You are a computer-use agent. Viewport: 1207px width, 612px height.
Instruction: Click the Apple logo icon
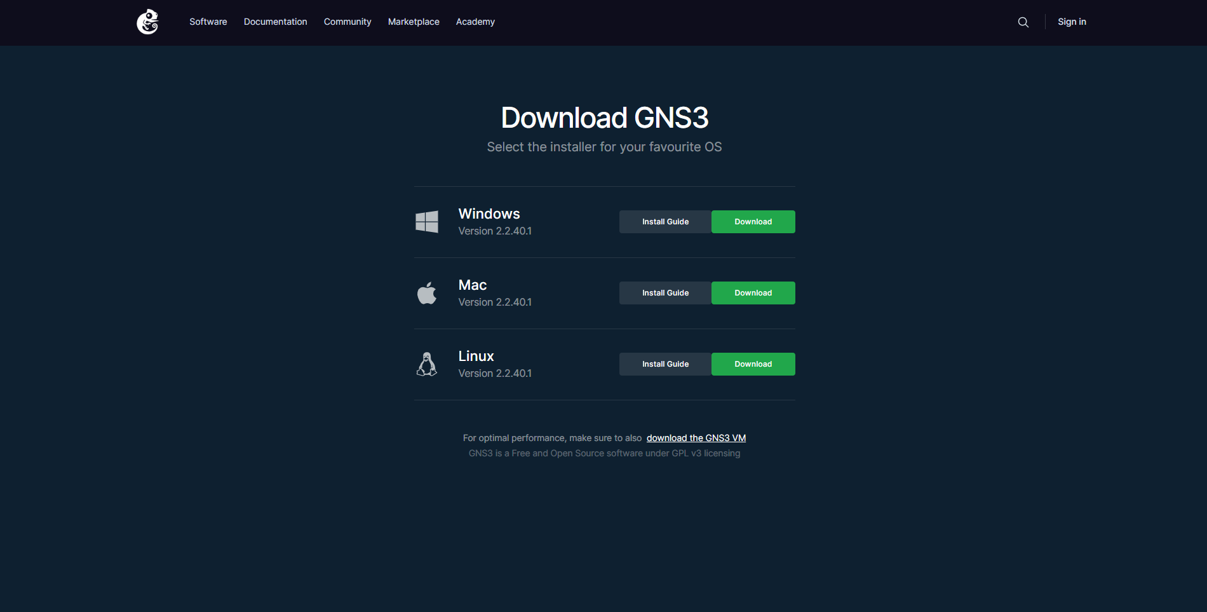pos(427,293)
